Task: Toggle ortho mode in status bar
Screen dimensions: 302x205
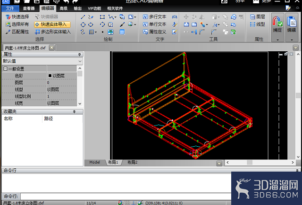Action: click(134, 203)
